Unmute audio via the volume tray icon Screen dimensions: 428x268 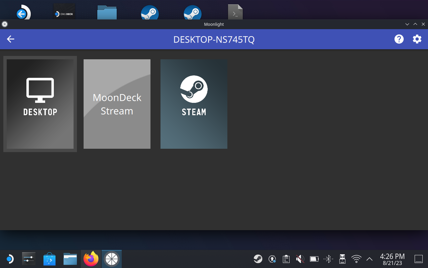(x=300, y=259)
